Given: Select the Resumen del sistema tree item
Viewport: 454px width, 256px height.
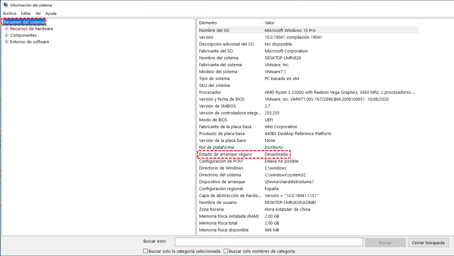Looking at the screenshot, I should 24,22.
